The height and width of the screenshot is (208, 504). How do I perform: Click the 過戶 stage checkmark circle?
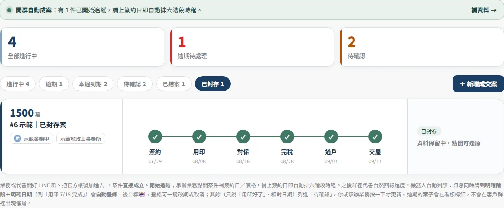click(x=331, y=137)
